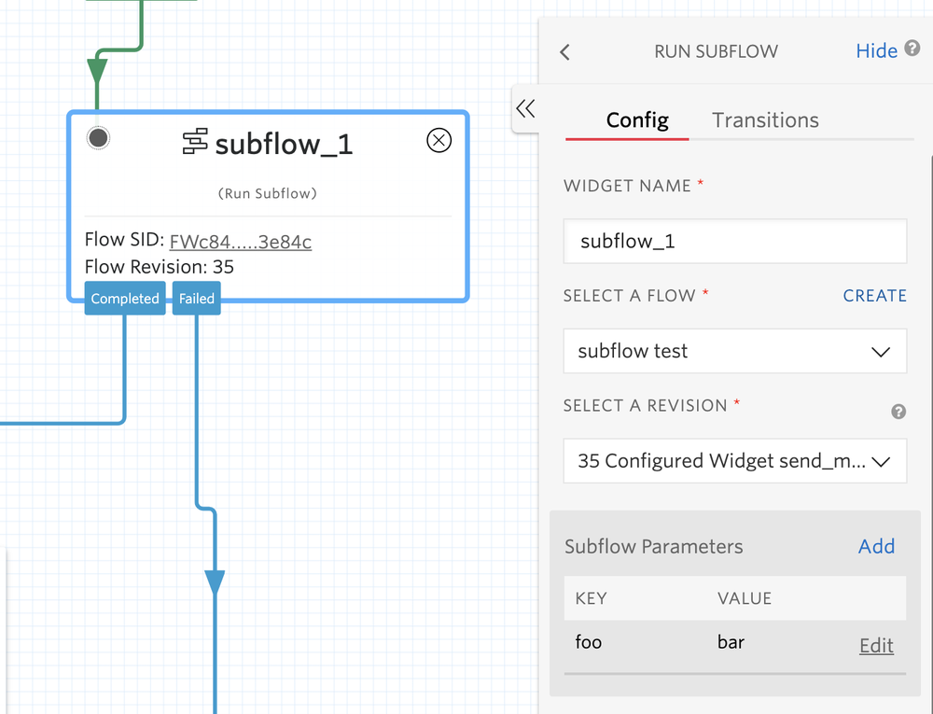The image size is (933, 714).
Task: Click the help icon beside Select a Revision
Action: pos(898,412)
